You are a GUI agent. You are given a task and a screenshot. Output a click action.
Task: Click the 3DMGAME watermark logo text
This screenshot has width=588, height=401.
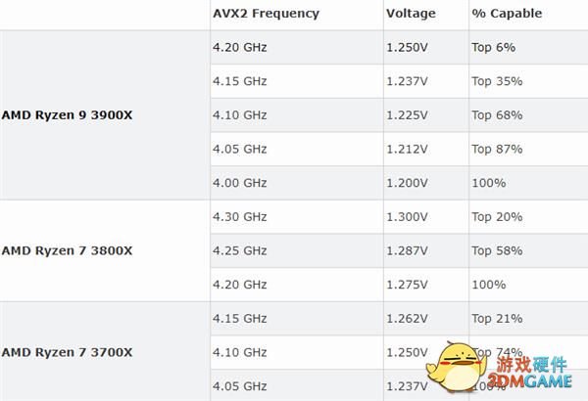[x=529, y=380]
